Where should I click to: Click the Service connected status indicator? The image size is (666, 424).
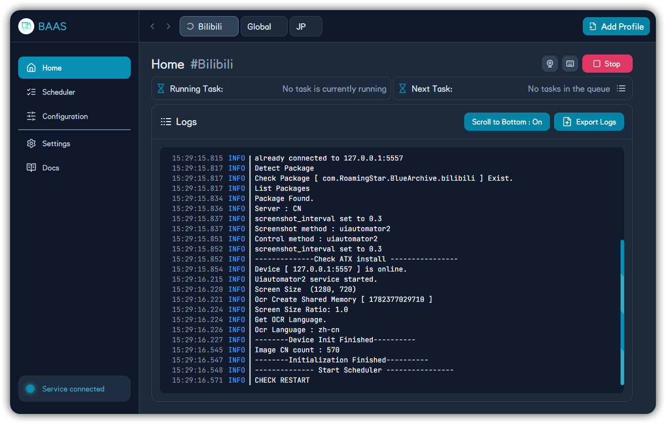coord(74,389)
